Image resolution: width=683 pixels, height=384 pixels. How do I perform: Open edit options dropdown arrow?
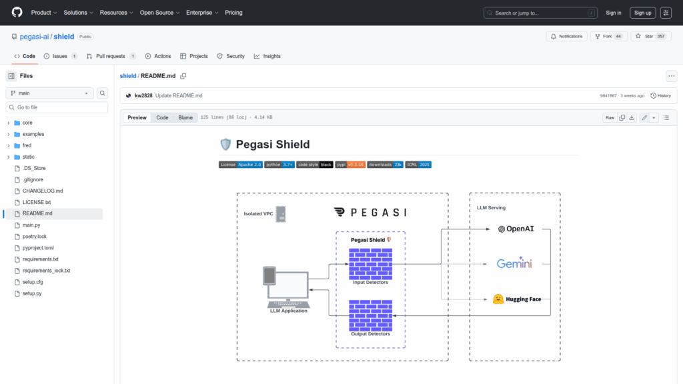point(654,117)
